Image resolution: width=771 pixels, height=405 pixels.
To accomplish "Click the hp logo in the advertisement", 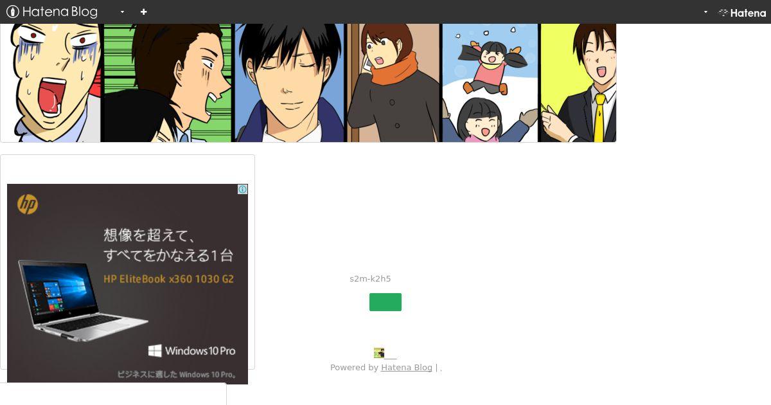I will point(28,205).
